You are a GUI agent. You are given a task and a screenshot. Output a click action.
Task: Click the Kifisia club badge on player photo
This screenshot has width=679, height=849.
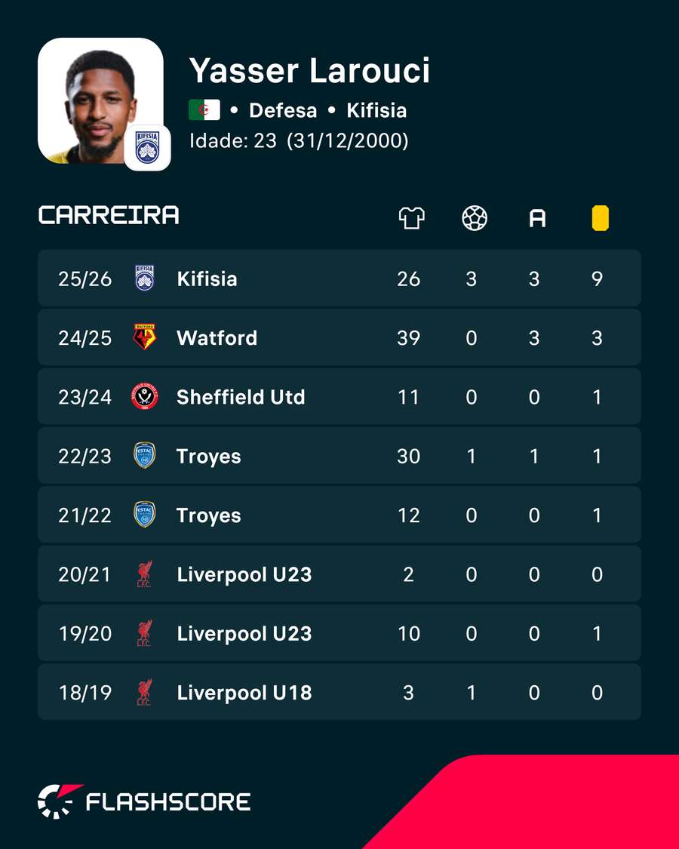147,147
